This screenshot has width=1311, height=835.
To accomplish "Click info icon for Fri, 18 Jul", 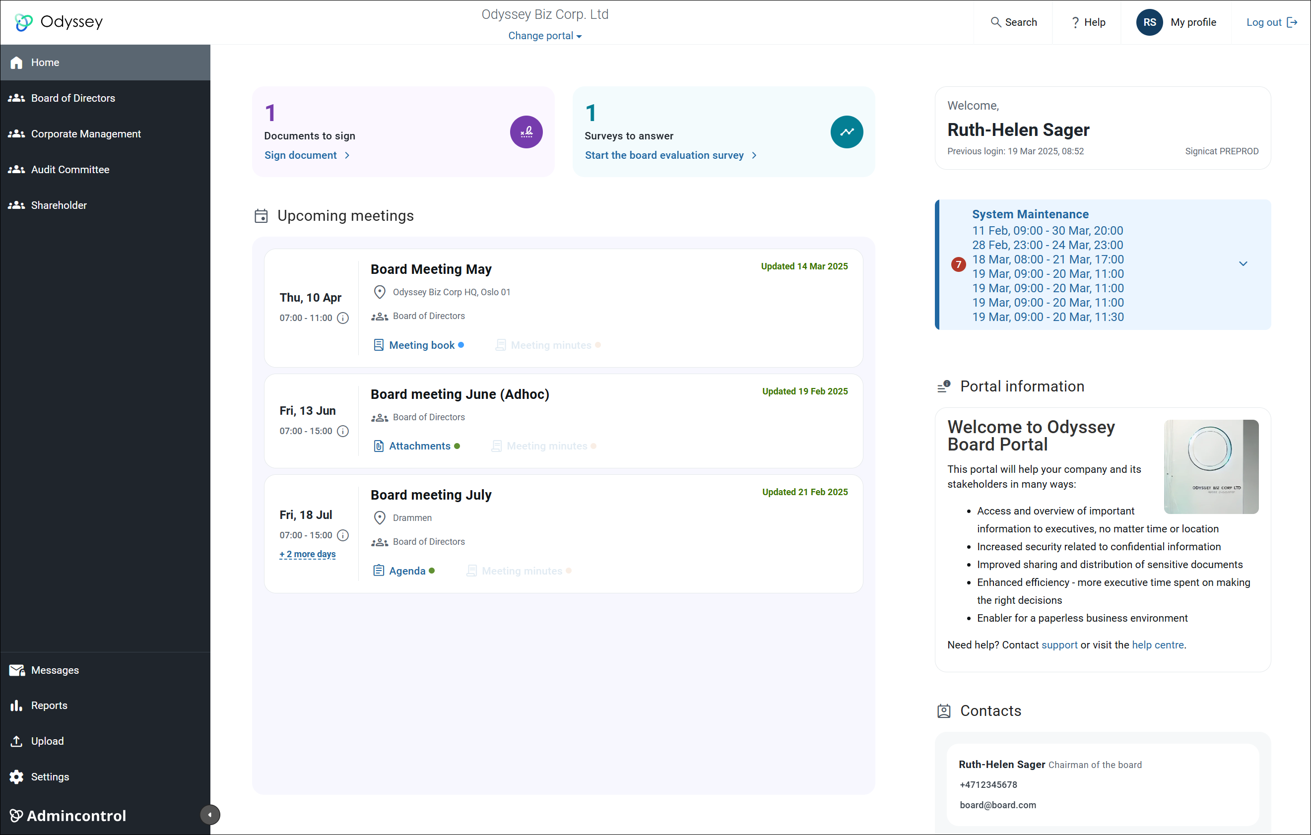I will tap(342, 535).
